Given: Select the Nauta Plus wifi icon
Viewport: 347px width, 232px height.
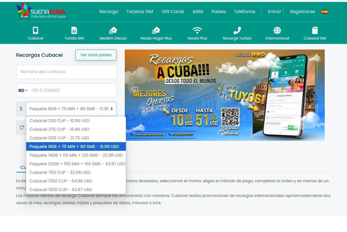Looking at the screenshot, I should click(x=197, y=30).
